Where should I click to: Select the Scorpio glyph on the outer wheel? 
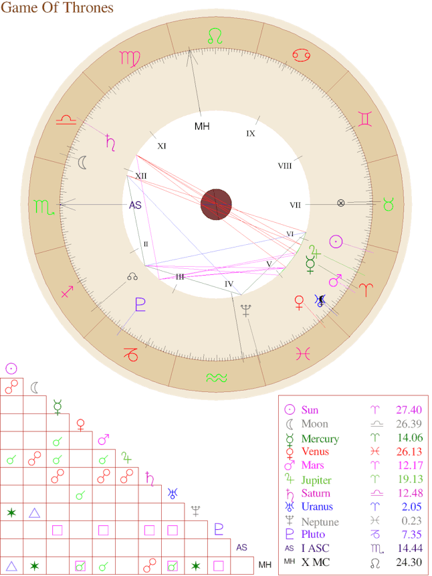tap(44, 207)
